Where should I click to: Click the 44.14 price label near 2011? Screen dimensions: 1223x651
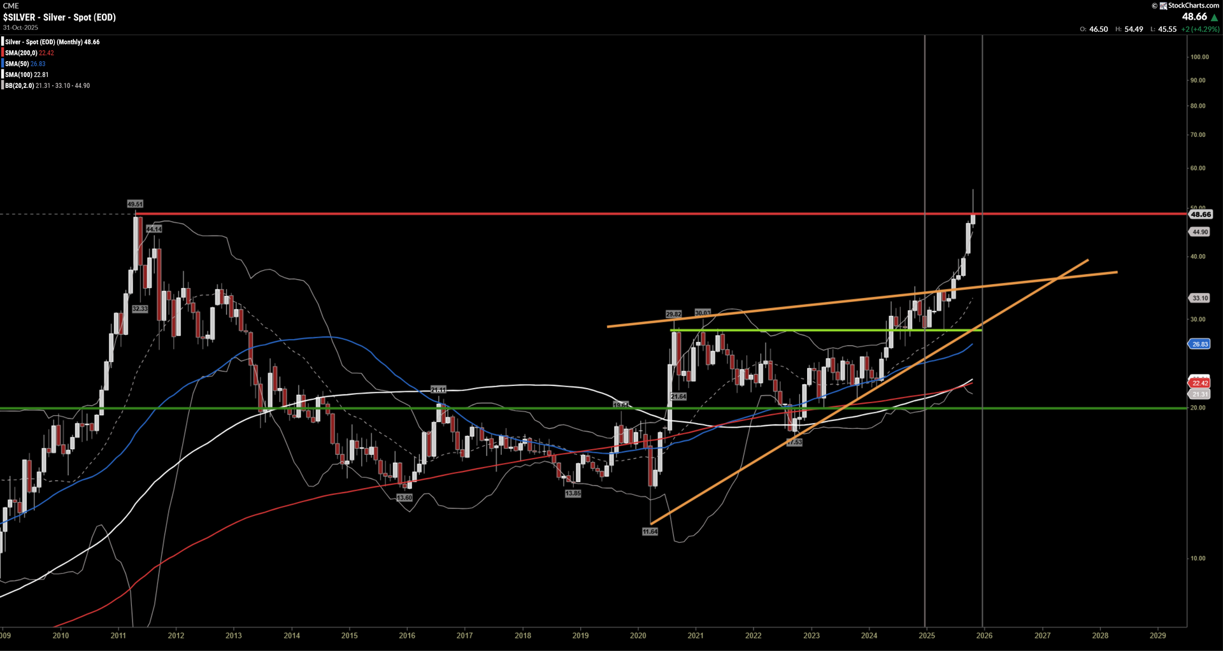154,229
